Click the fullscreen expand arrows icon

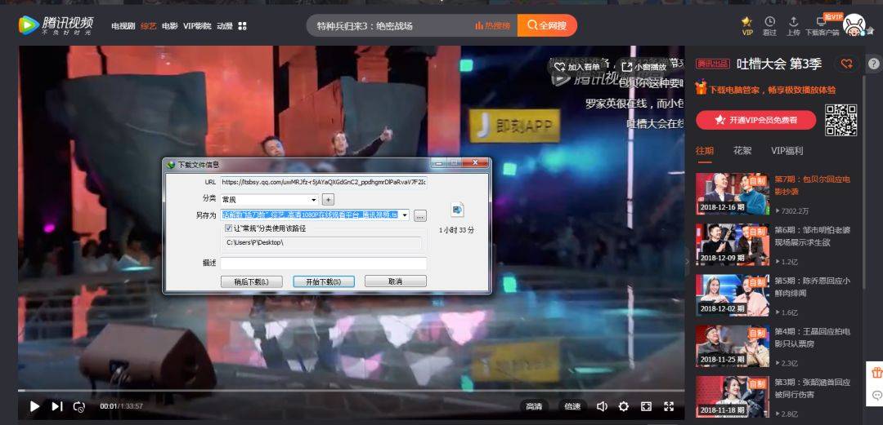(669, 406)
